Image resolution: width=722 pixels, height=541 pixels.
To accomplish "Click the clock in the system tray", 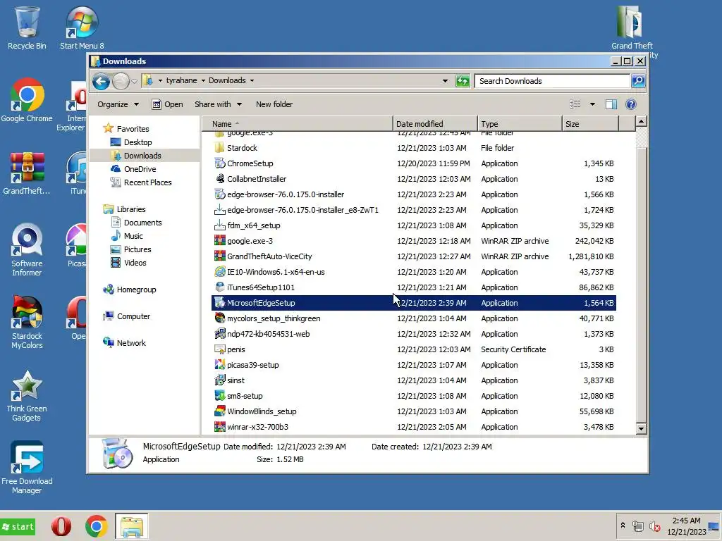I will pos(686,526).
